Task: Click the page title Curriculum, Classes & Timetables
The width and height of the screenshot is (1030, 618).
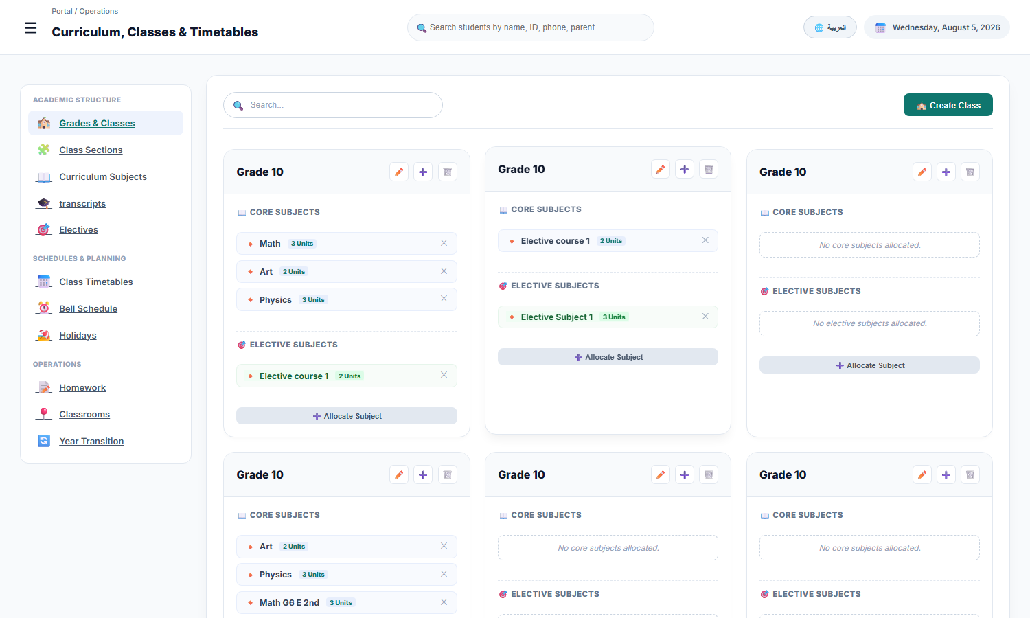Action: coord(155,32)
